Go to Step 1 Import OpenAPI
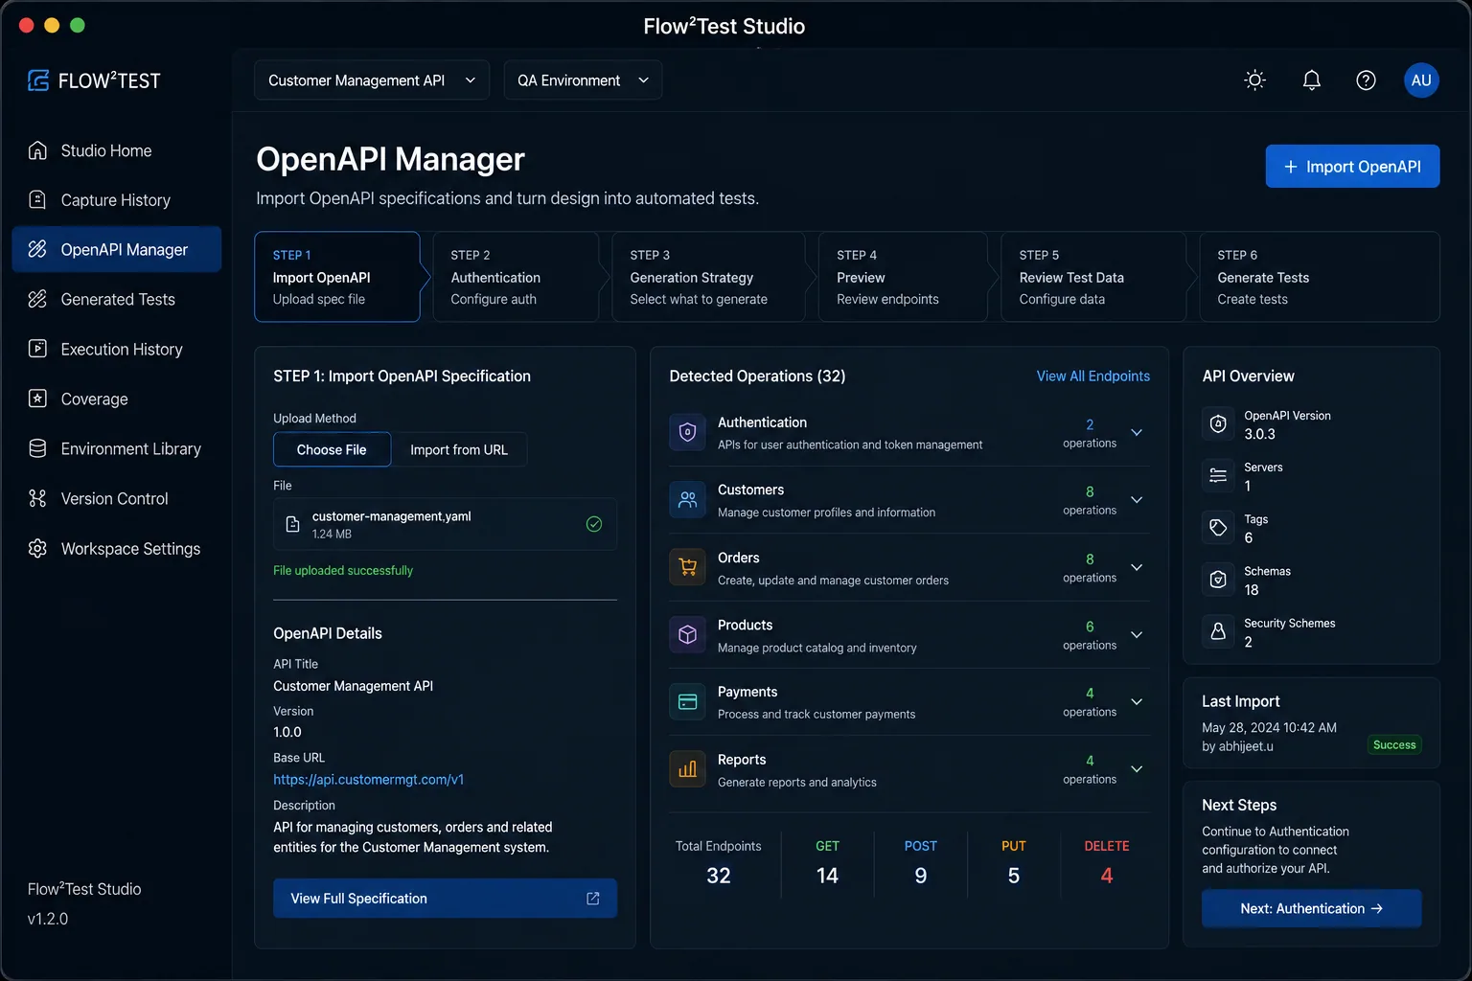1472x981 pixels. (337, 277)
